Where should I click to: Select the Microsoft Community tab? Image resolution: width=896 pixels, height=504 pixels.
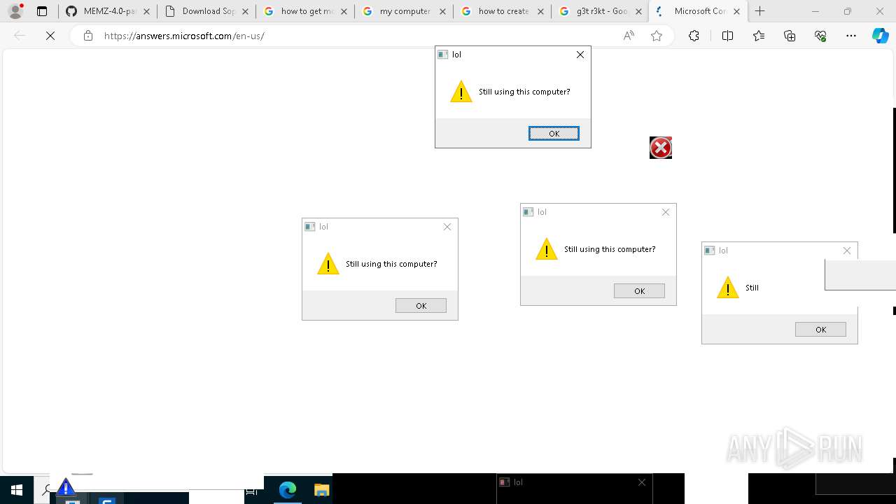pos(698,11)
